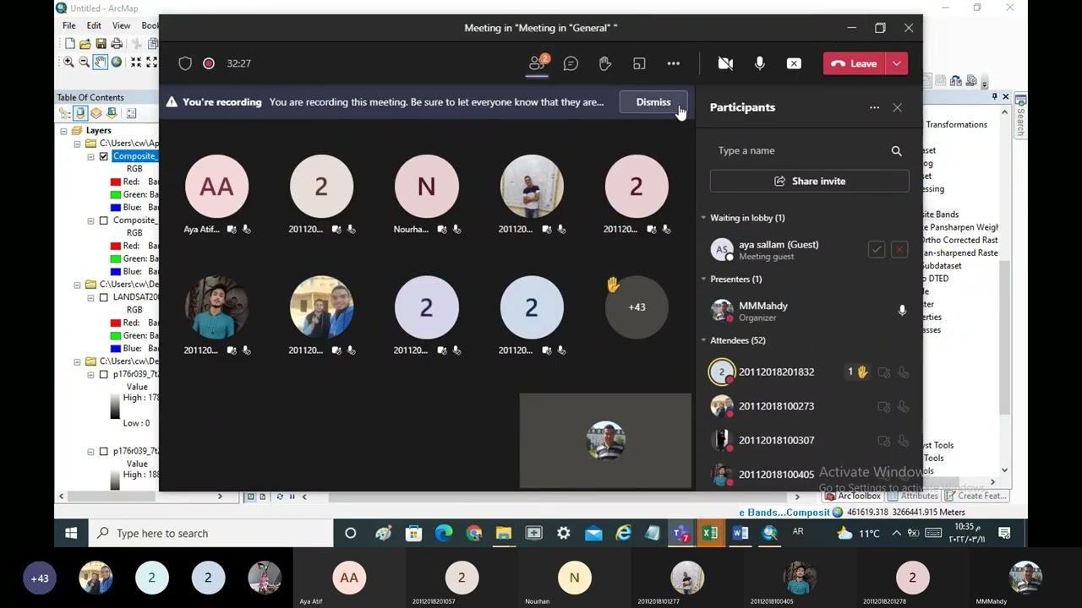Open the ArcMap File menu

68,25
